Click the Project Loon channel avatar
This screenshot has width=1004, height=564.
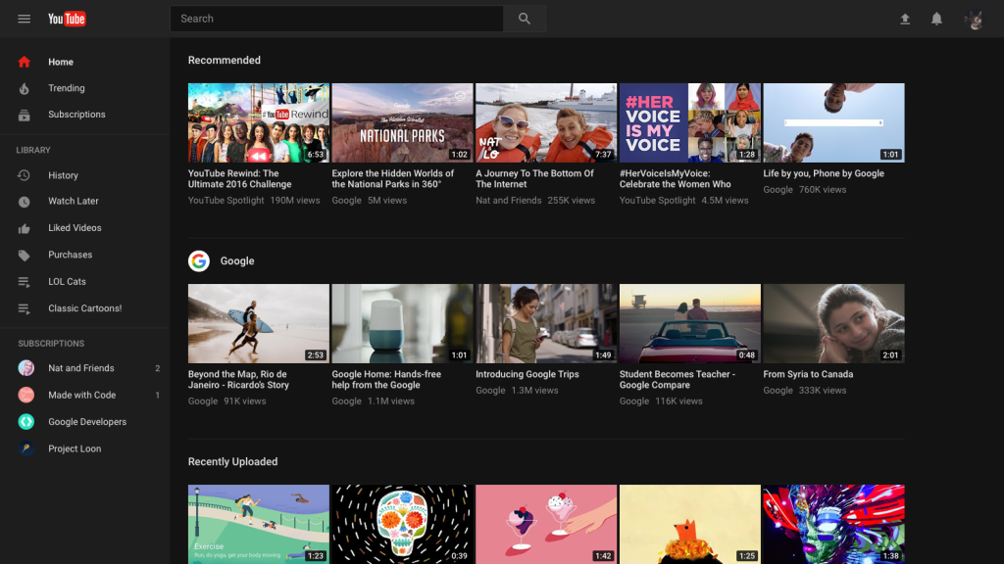24,448
